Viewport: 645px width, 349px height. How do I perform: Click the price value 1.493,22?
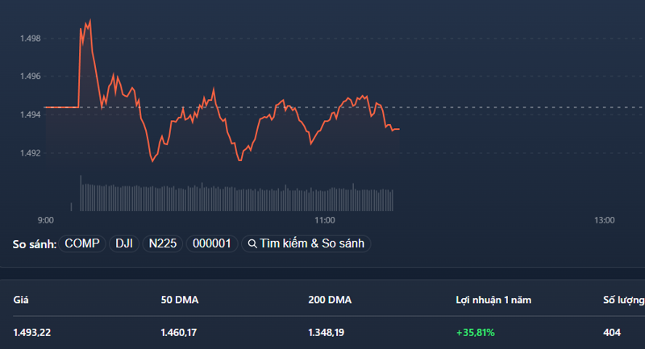click(x=32, y=332)
